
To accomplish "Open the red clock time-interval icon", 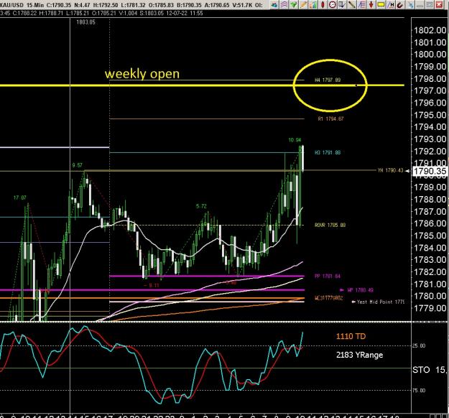I will [x=333, y=4].
